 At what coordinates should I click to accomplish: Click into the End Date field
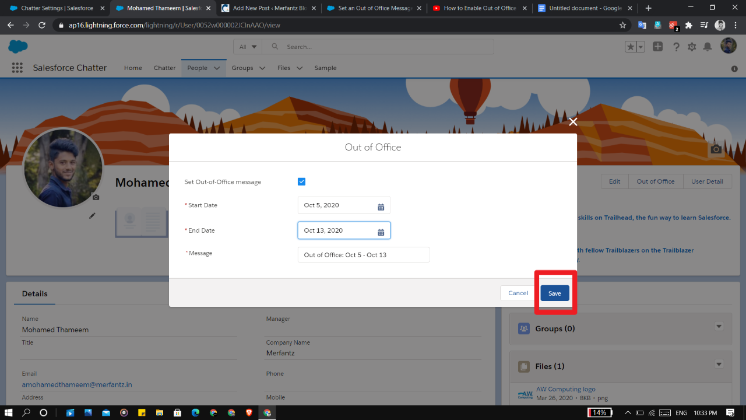coord(344,230)
